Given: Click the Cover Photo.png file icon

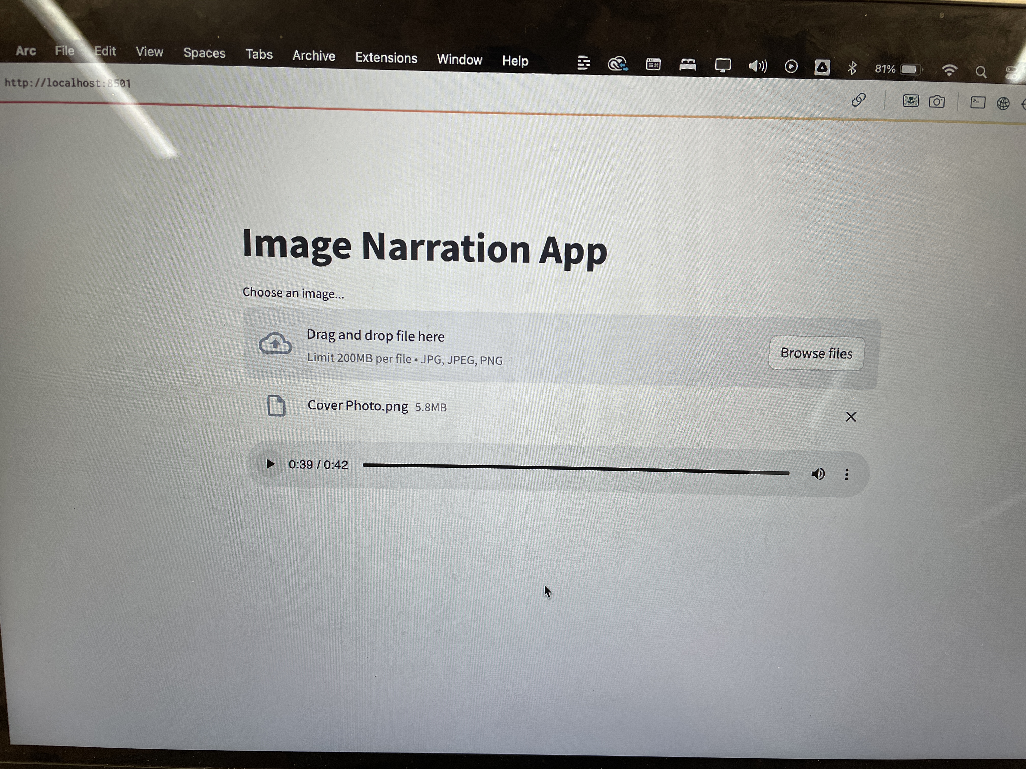Looking at the screenshot, I should coord(276,406).
